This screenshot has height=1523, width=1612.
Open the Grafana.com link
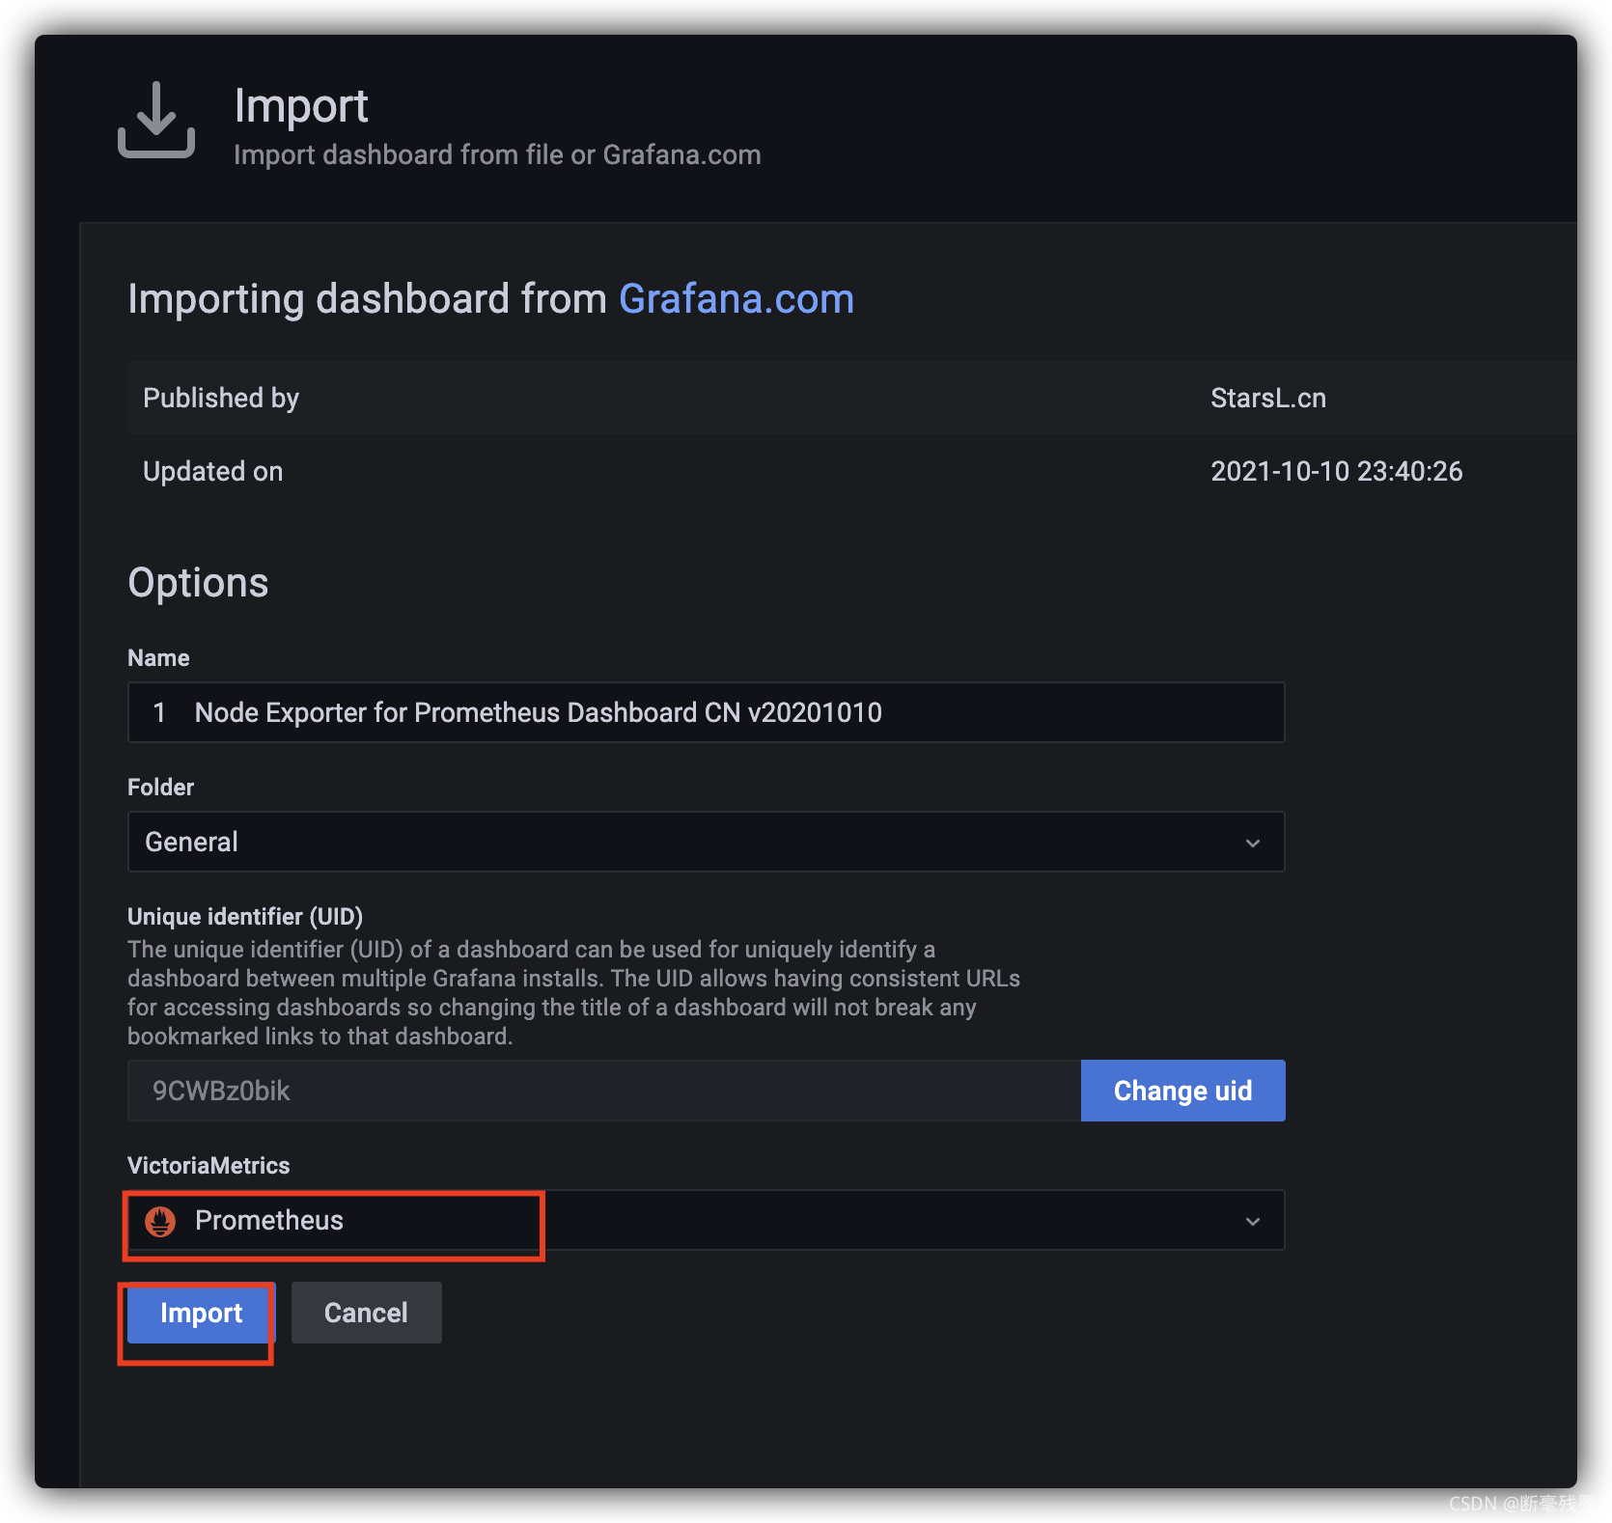pos(737,299)
